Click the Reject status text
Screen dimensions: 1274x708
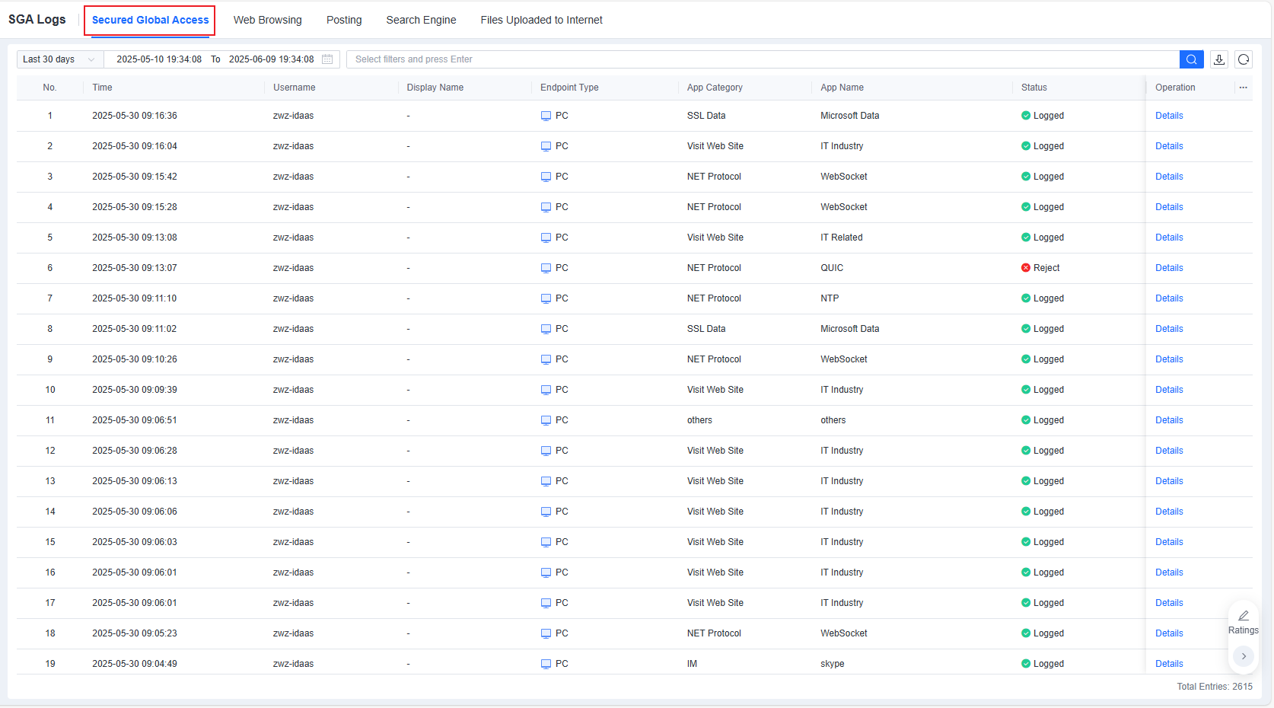(x=1046, y=268)
